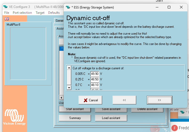The width and height of the screenshot is (189, 132).
Task: Open the File menu
Action: pyautogui.click(x=7, y=13)
